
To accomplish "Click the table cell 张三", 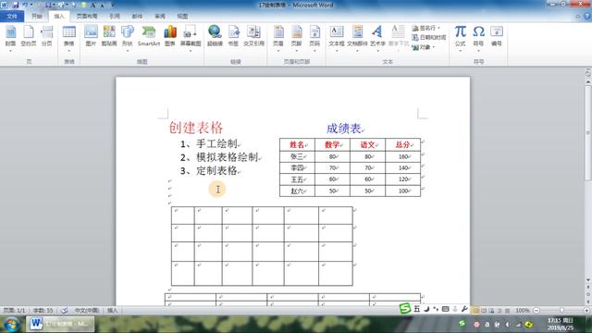I will tap(297, 156).
